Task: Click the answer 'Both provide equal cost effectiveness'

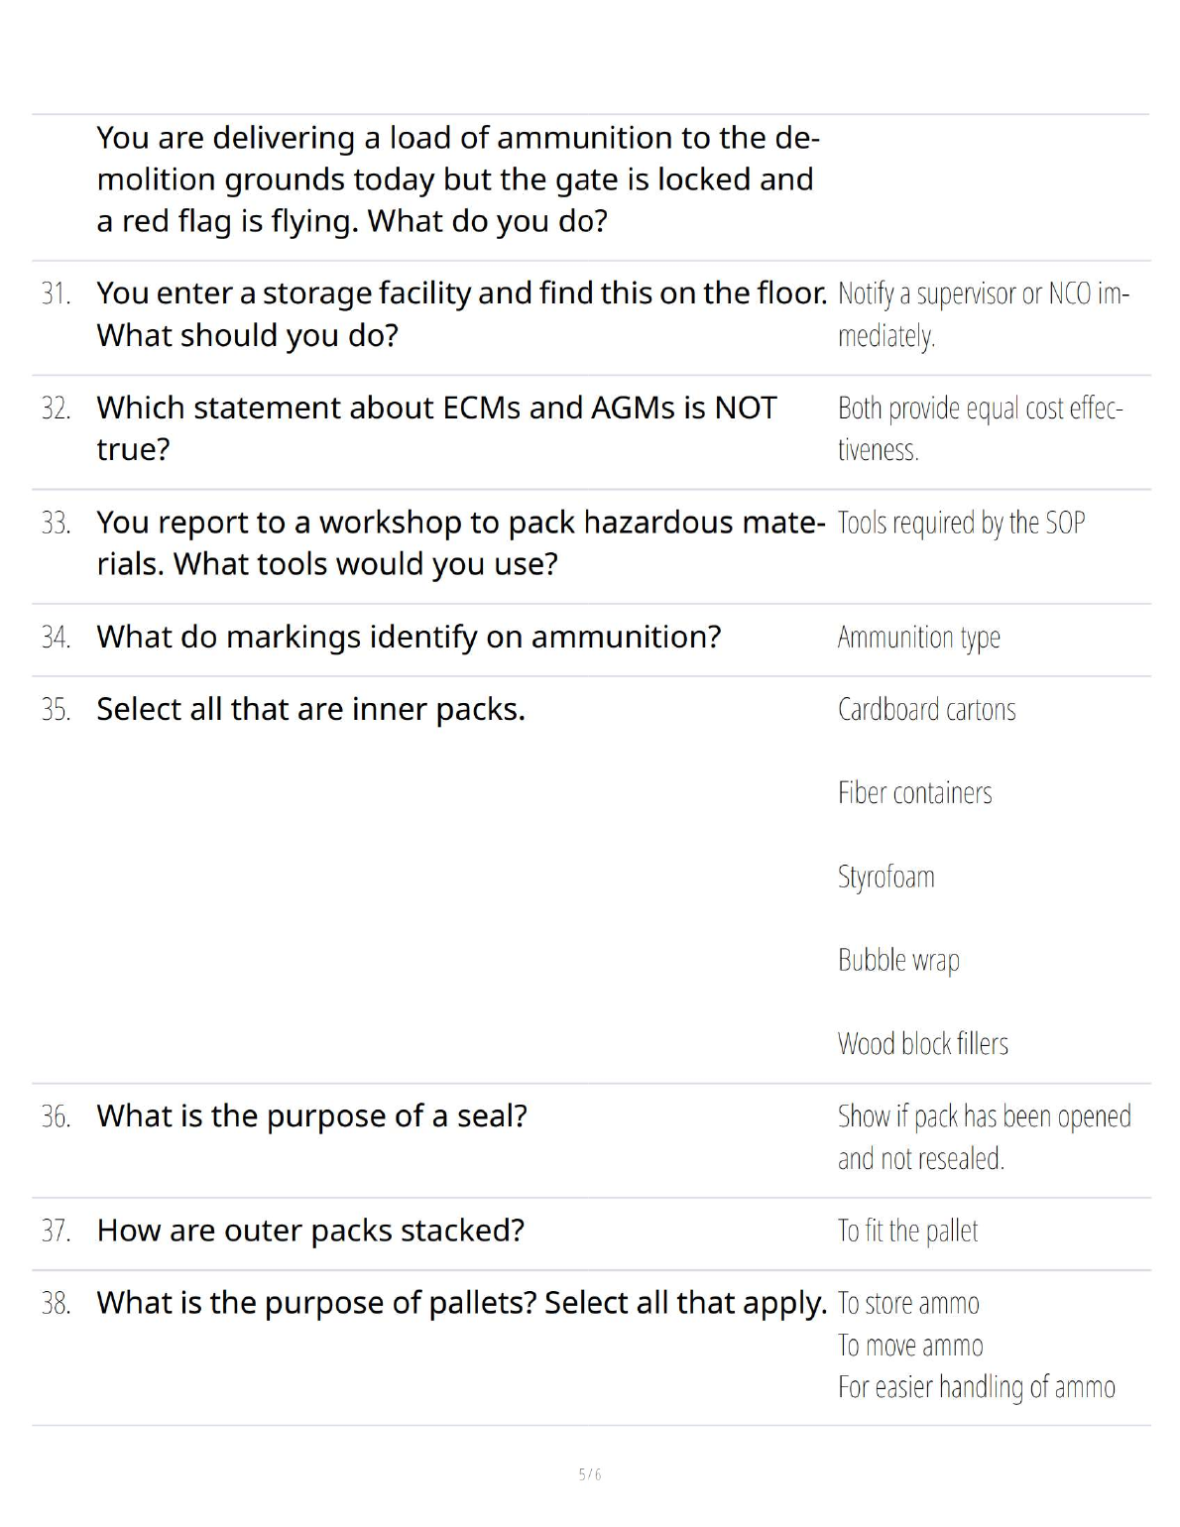Action: pos(980,428)
